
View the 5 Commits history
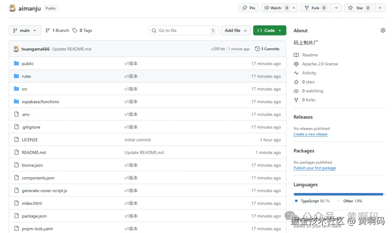tap(267, 49)
